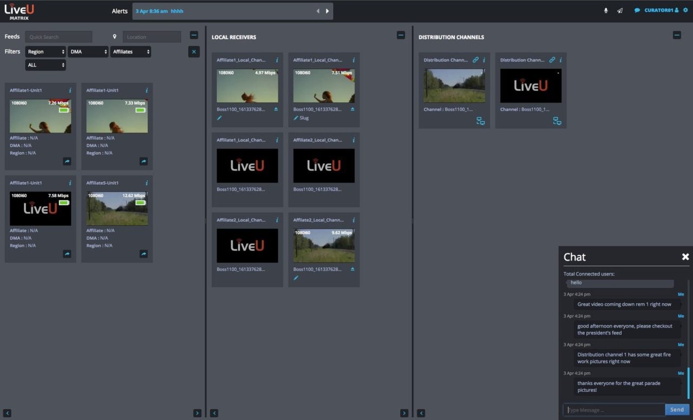Open info for the Affiliate5-Unit1 feed card
The image size is (693, 420).
pyautogui.click(x=147, y=183)
